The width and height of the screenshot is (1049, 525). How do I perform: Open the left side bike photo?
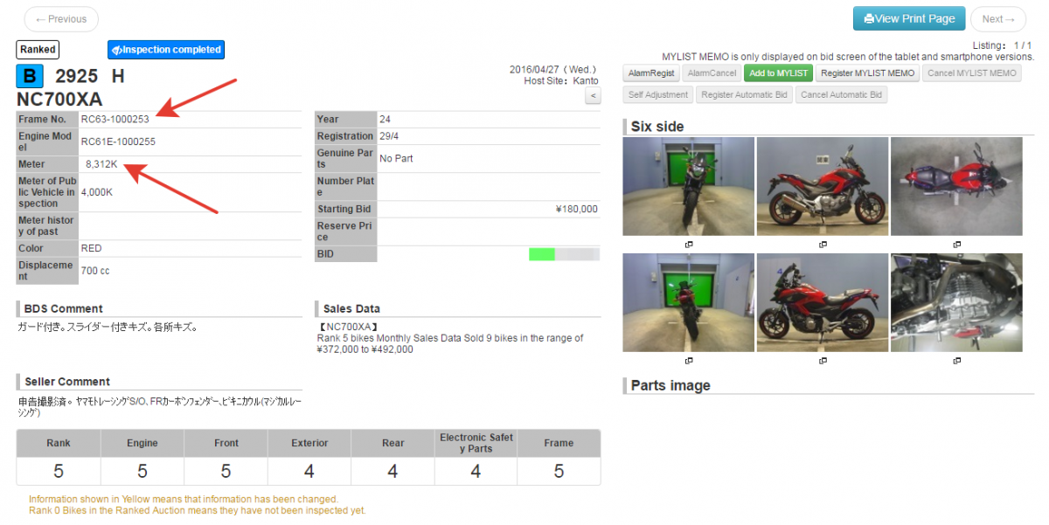pyautogui.click(x=823, y=303)
